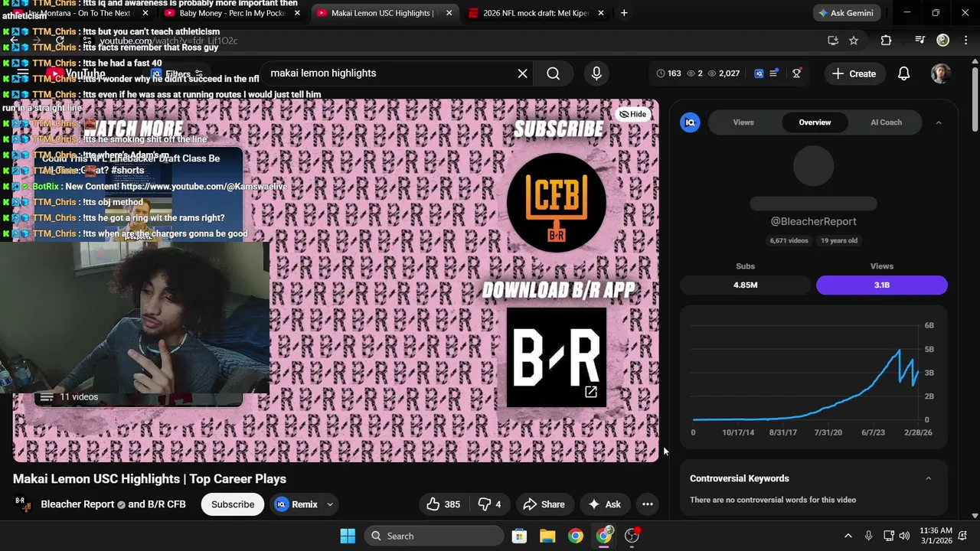This screenshot has height=551, width=980.
Task: Open YouTube notifications bell
Action: 903,73
